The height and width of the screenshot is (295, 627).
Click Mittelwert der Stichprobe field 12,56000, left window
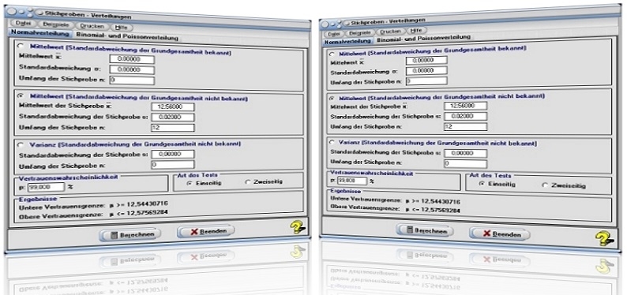(x=173, y=107)
